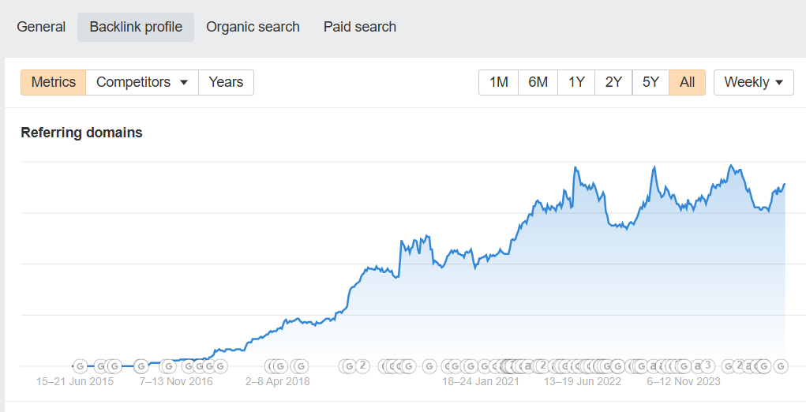Switch to the Organic search tab
The height and width of the screenshot is (412, 806).
[x=253, y=27]
